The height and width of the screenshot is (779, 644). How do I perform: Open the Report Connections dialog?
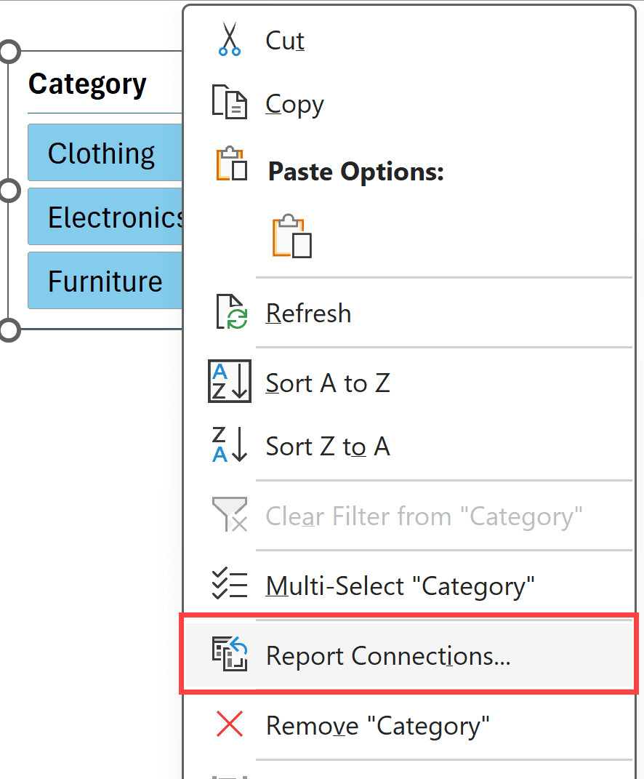tap(387, 655)
